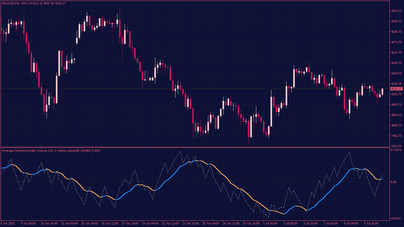
Task: Click the 12 Jun 00:00 time label
Action: (x=69, y=224)
